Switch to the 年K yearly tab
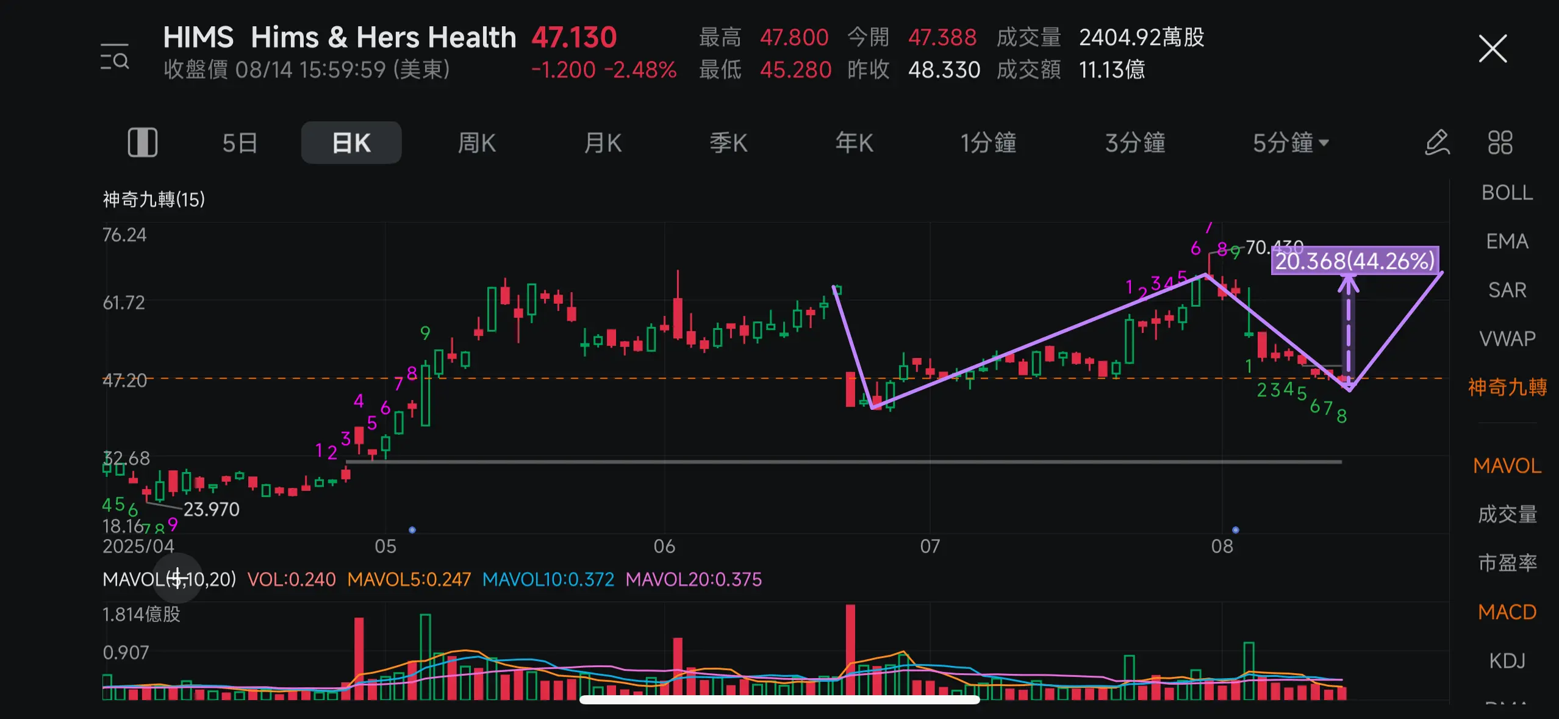Screen dimensions: 1559x719 (855, 143)
